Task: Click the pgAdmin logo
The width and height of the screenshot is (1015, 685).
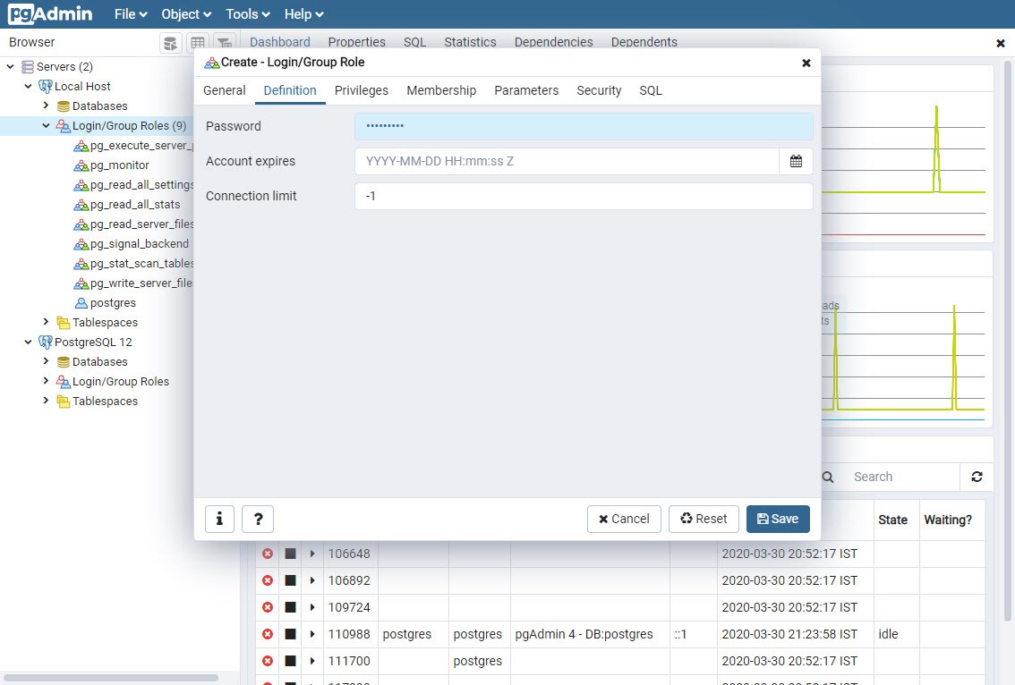Action: [50, 13]
